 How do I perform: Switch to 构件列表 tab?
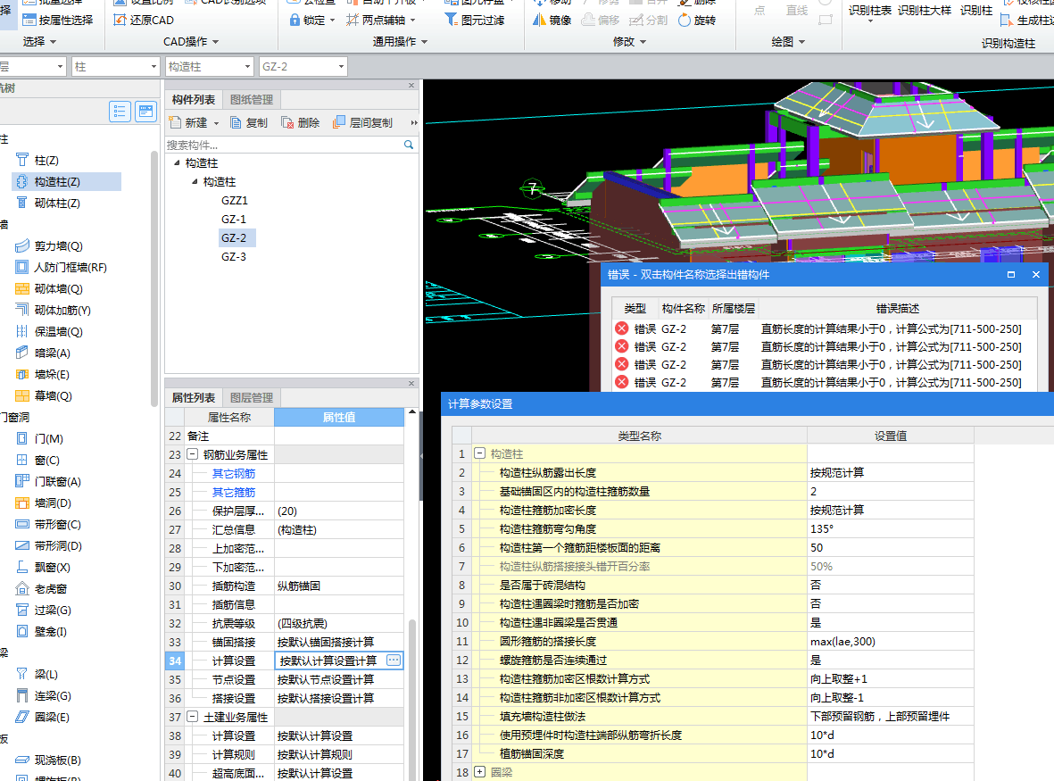coord(194,99)
